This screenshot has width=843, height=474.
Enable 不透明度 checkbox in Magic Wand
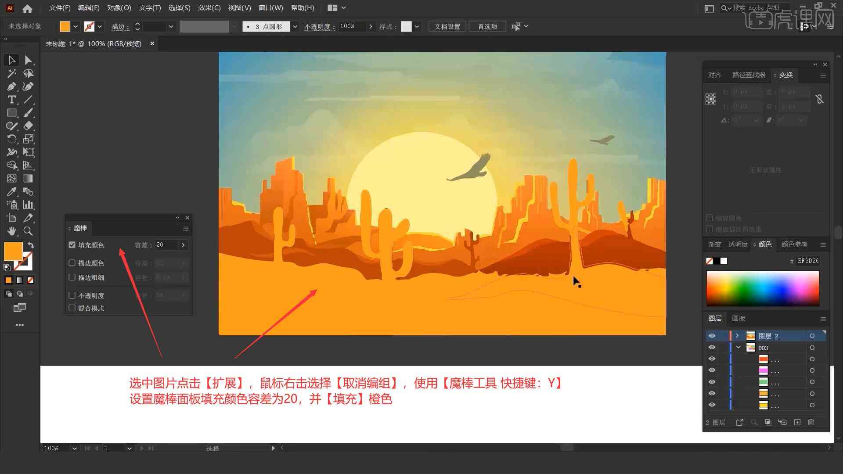click(x=72, y=294)
